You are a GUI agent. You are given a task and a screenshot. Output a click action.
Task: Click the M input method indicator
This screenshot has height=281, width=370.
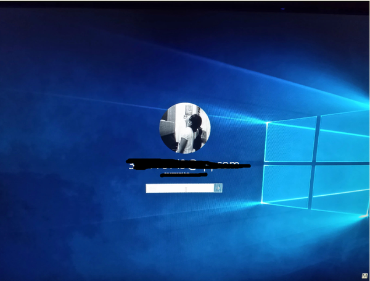coord(364,275)
